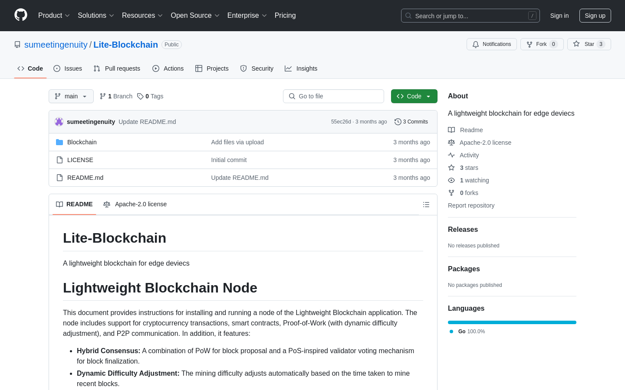
Task: Expand the Product menu
Action: [54, 16]
